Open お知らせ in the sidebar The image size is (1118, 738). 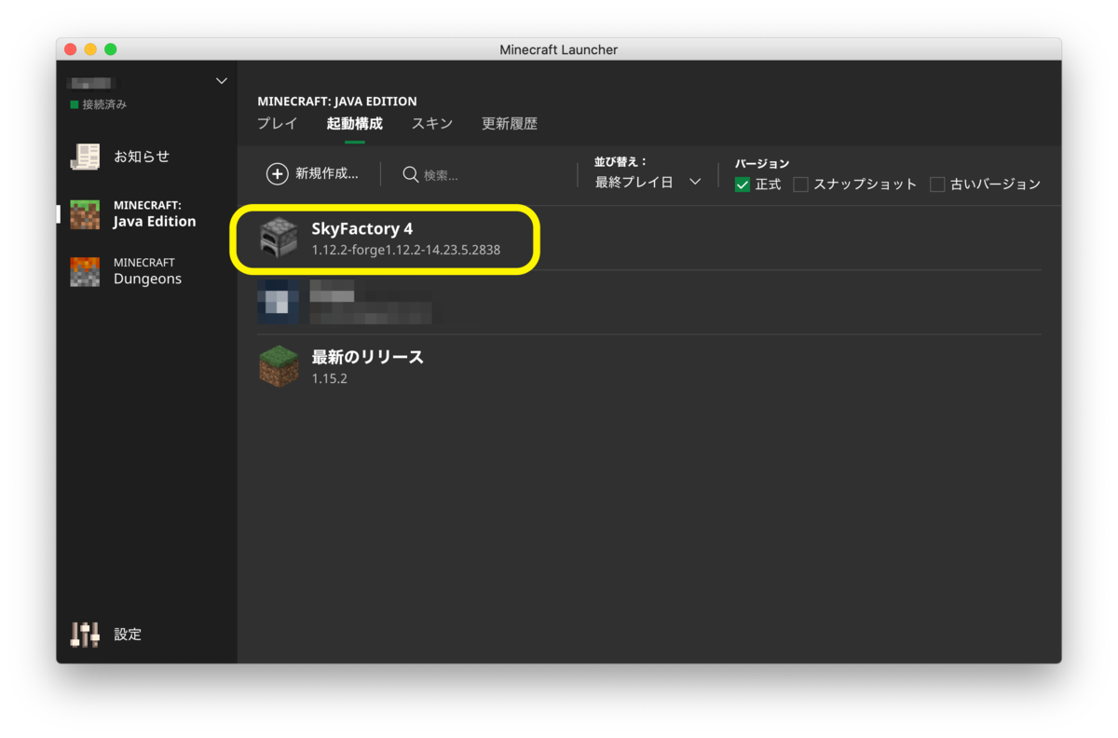142,157
